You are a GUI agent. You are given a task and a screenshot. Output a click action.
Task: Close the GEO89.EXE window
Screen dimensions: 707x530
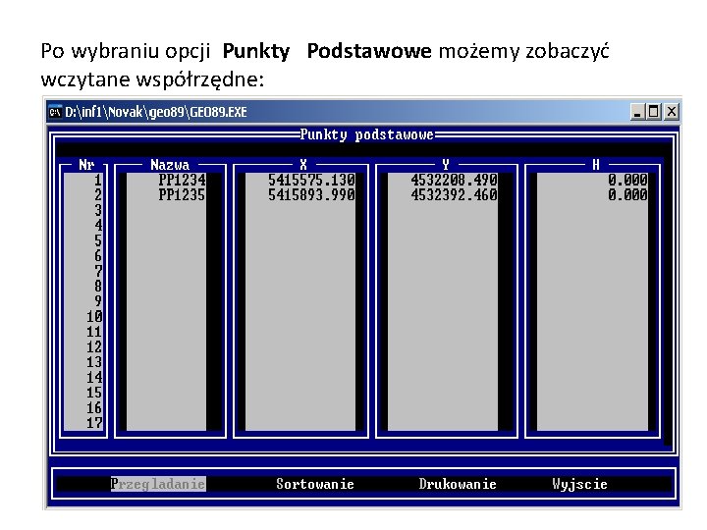pyautogui.click(x=672, y=111)
